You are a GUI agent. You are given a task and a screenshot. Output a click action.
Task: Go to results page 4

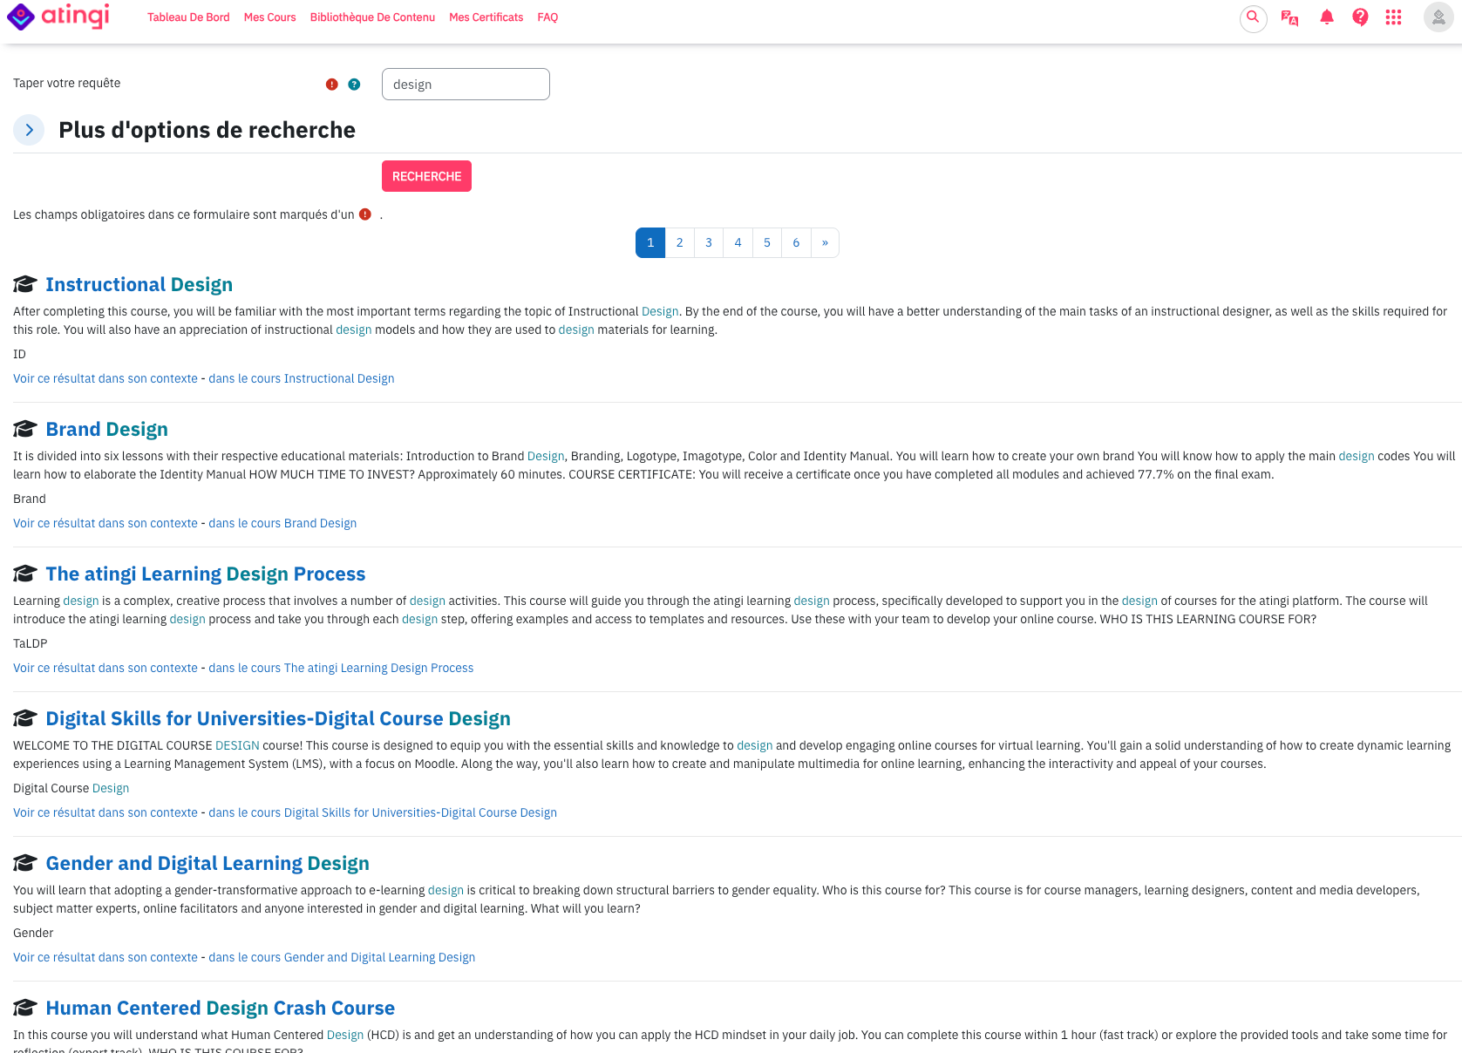[x=738, y=243]
